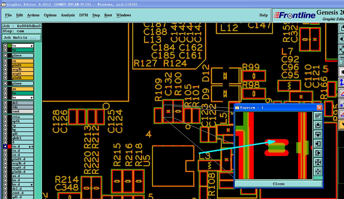Toggle the checkbox for layer cvia
Viewport: 344px width, 199px height.
[x=5, y=117]
